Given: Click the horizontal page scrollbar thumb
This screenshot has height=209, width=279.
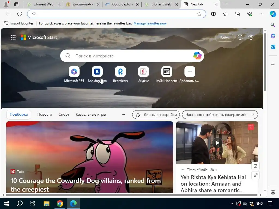Looking at the screenshot, I should (x=132, y=195).
